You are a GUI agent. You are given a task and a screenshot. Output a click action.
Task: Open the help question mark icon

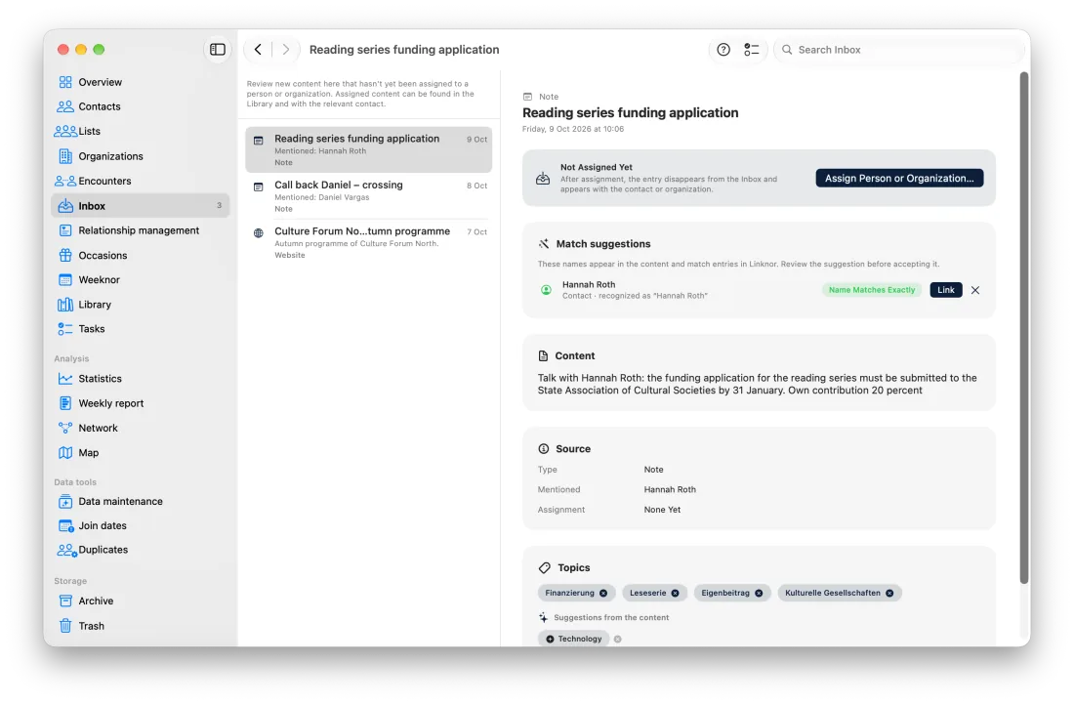pyautogui.click(x=723, y=49)
